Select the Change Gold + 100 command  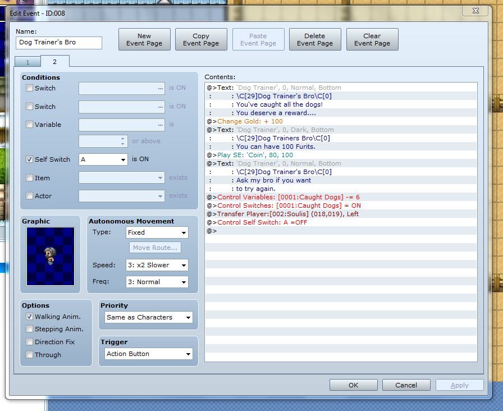click(x=250, y=121)
